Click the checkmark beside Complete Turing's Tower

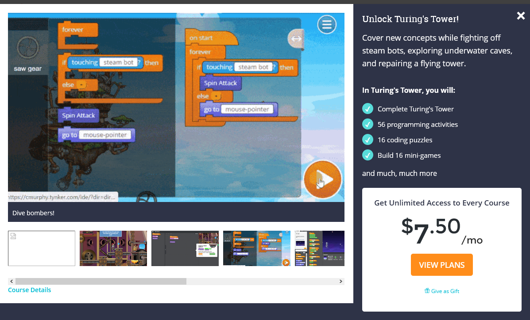point(368,109)
